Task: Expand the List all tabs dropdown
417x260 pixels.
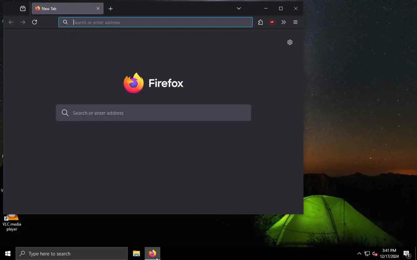Action: click(239, 8)
